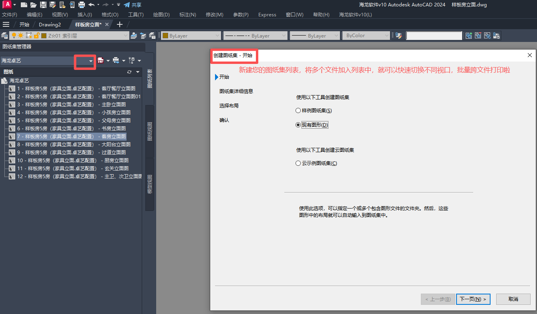Image resolution: width=537 pixels, height=314 pixels.
Task: Select sheet 7 客房立面图 in the list
Action: coord(71,136)
